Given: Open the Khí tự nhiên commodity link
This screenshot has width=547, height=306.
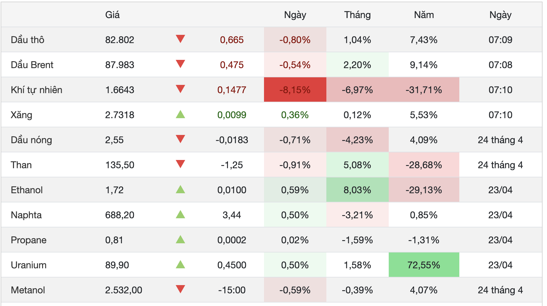Looking at the screenshot, I should [36, 90].
